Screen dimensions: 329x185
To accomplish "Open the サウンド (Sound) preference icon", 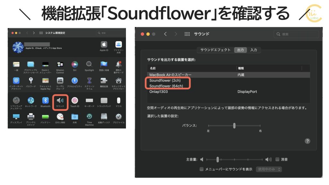I will [x=60, y=101].
